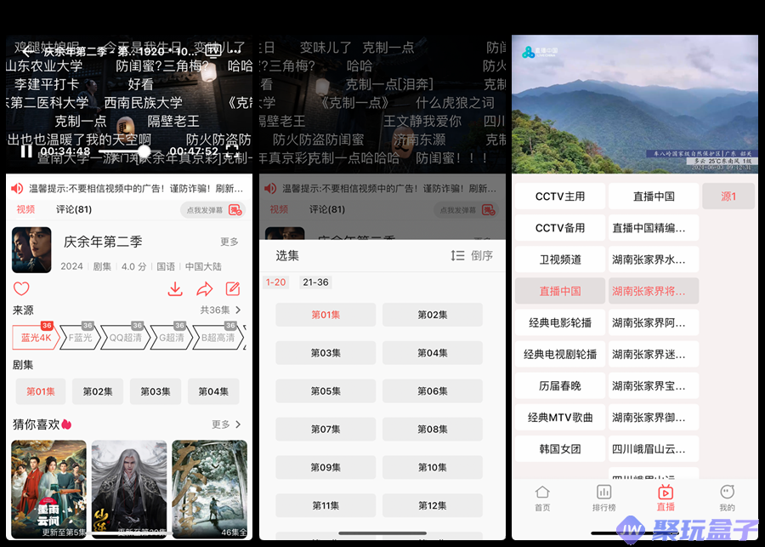Screen dimensions: 765x547
Task: Select the 卫视频道 category
Action: tap(560, 259)
